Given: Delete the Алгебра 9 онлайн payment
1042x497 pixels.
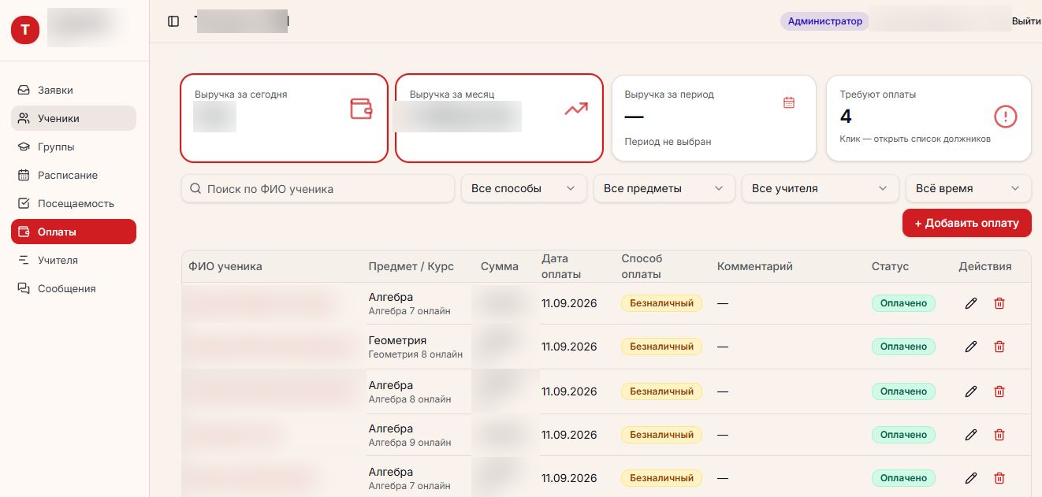Looking at the screenshot, I should click(999, 435).
